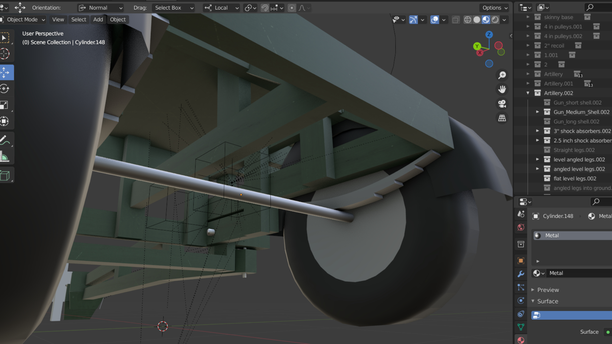Open the Modifiers wrench tab
This screenshot has width=612, height=344.
pyautogui.click(x=521, y=274)
